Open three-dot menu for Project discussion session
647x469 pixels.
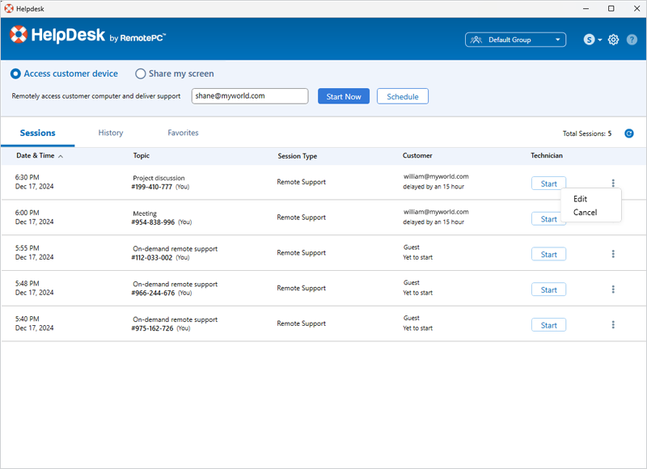[x=613, y=184]
